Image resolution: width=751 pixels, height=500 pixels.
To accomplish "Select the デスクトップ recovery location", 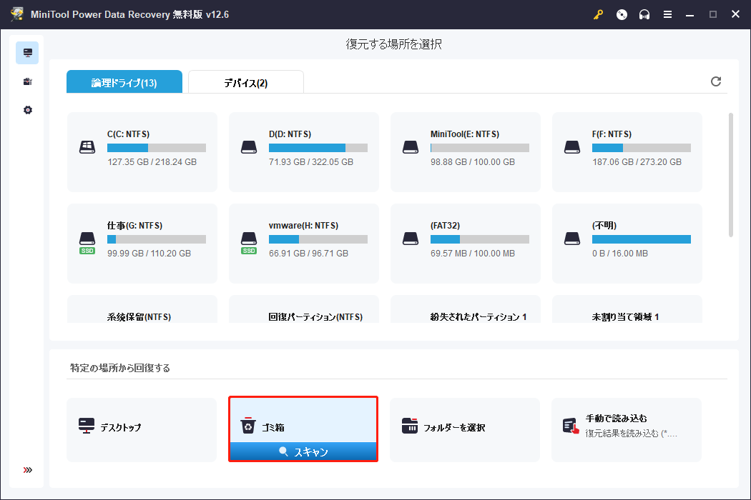I will [142, 429].
